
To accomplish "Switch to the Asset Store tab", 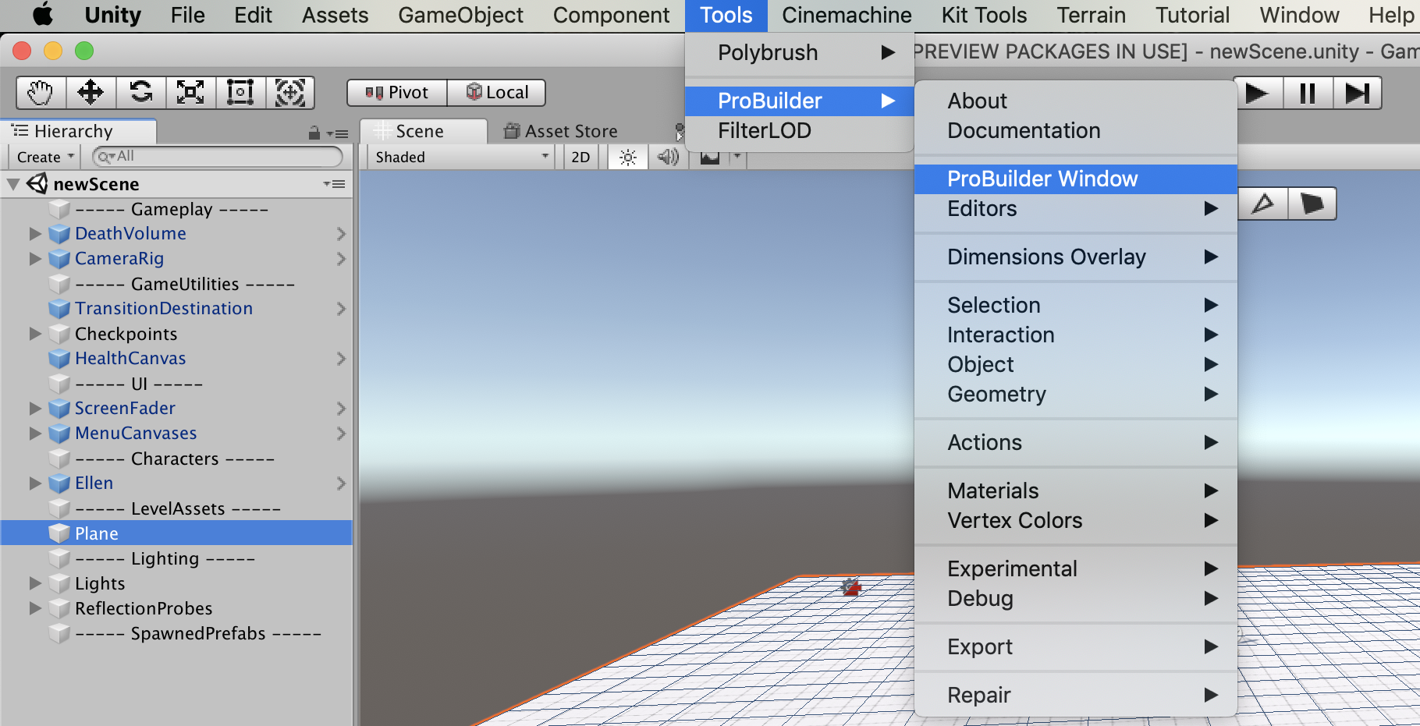I will [x=562, y=131].
